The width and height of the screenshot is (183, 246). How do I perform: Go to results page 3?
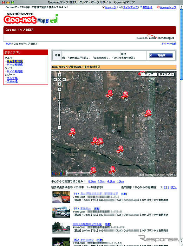[x=169, y=187]
